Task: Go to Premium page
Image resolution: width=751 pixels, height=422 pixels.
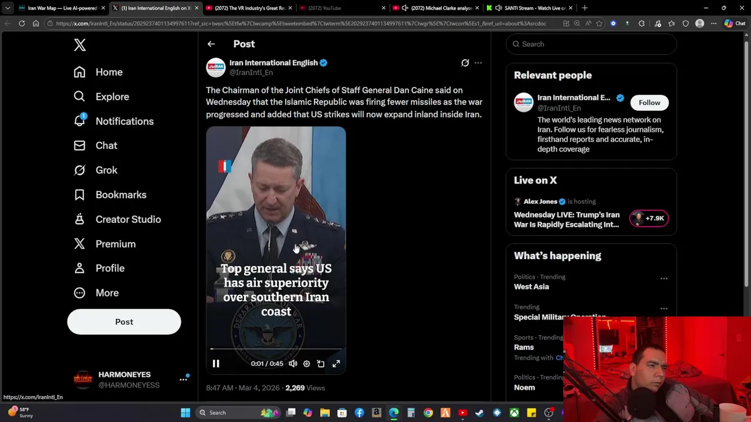Action: click(105, 244)
